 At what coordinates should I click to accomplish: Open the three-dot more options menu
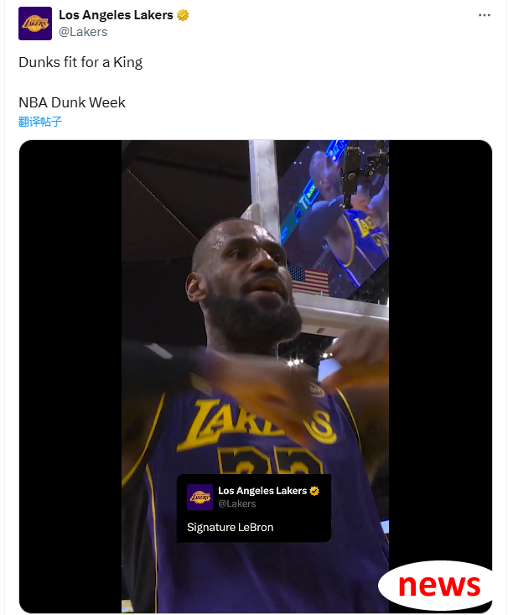pyautogui.click(x=484, y=15)
